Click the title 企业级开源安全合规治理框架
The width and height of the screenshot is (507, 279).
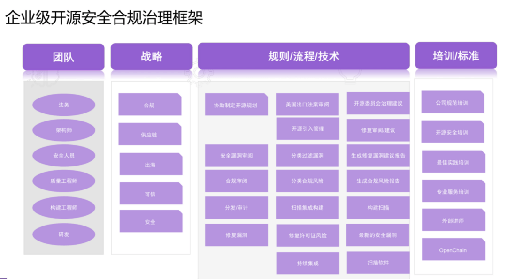click(104, 17)
